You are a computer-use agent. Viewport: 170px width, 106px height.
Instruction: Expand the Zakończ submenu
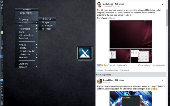pyautogui.click(x=27, y=67)
